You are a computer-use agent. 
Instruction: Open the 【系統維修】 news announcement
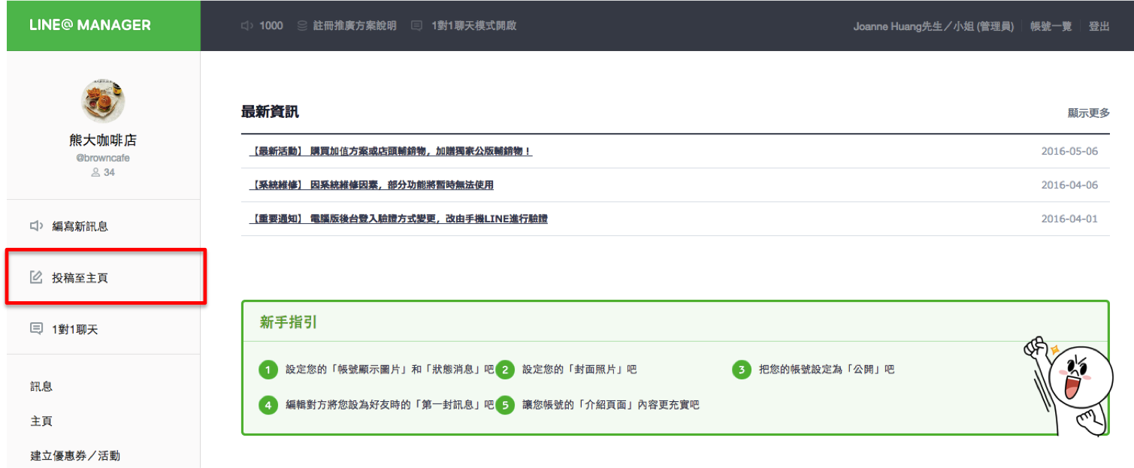pos(371,185)
